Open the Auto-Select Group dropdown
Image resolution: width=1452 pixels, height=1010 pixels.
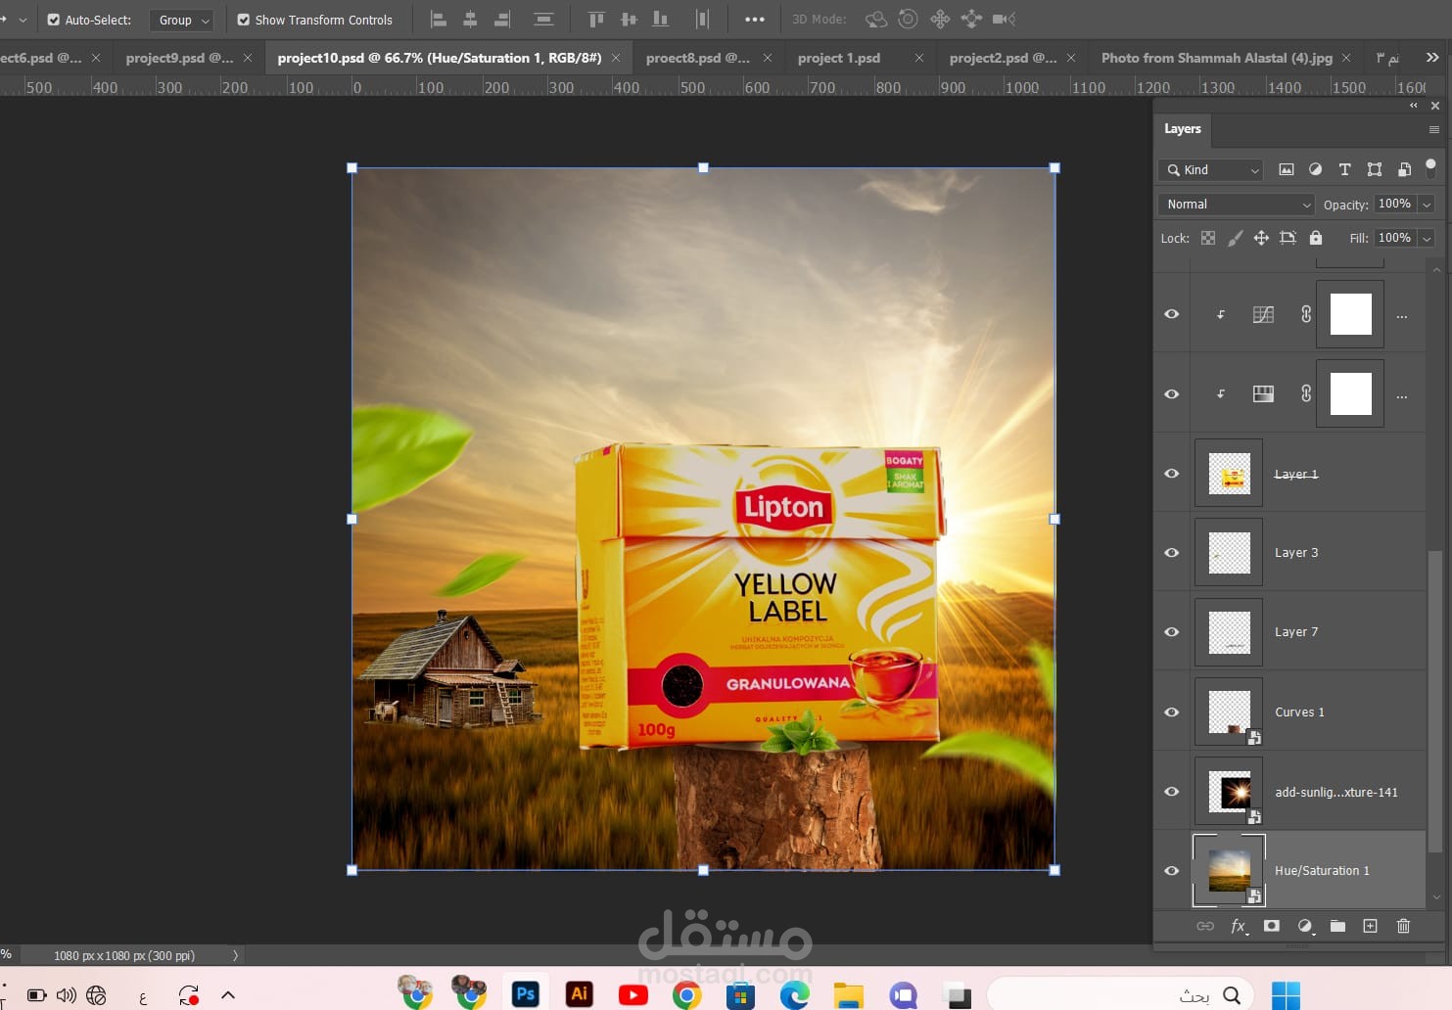click(181, 20)
